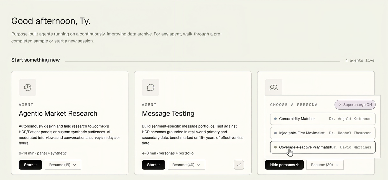Screen dimensions: 388x180
Task: Click the Message Testing card title
Action: pos(168,114)
